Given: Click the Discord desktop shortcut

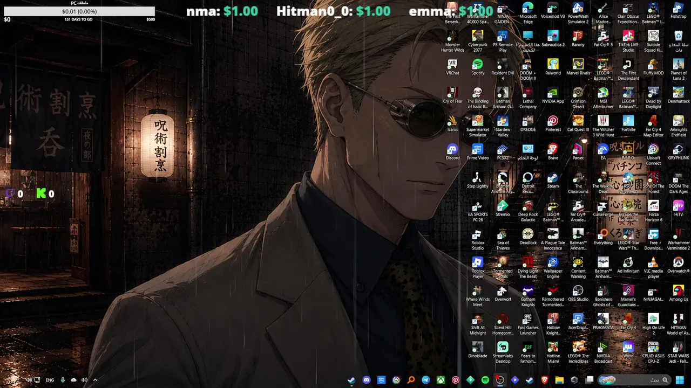Looking at the screenshot, I should (452, 152).
